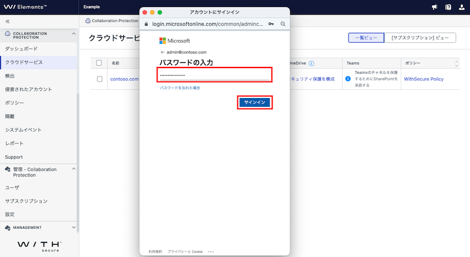Open クラウドサービス in sidebar
This screenshot has height=257, width=470.
pyautogui.click(x=38, y=62)
